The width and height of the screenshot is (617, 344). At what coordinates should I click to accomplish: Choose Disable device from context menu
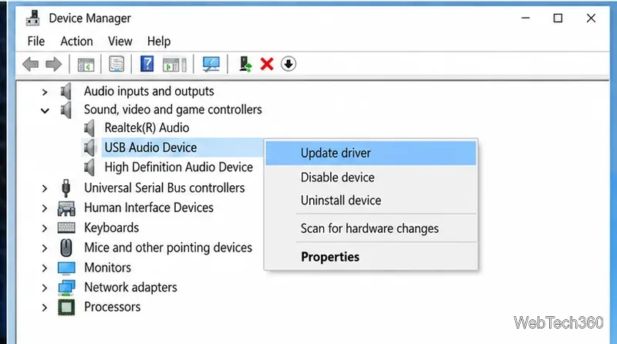click(x=371, y=177)
